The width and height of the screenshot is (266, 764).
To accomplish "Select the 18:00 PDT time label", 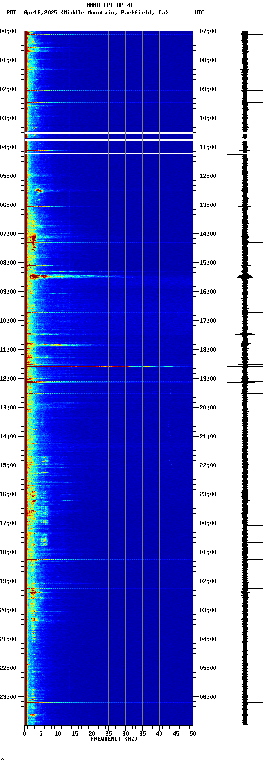I will pyautogui.click(x=8, y=552).
